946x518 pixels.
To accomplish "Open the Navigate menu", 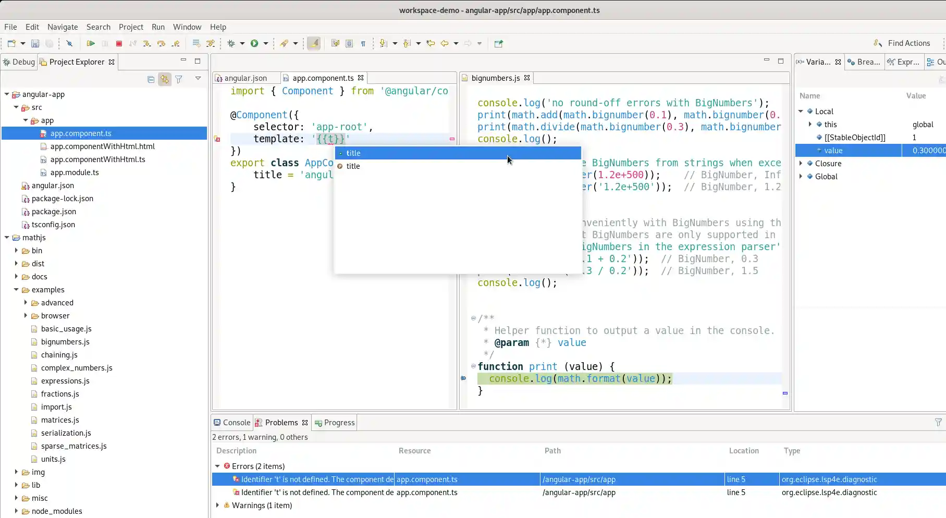I will click(63, 27).
